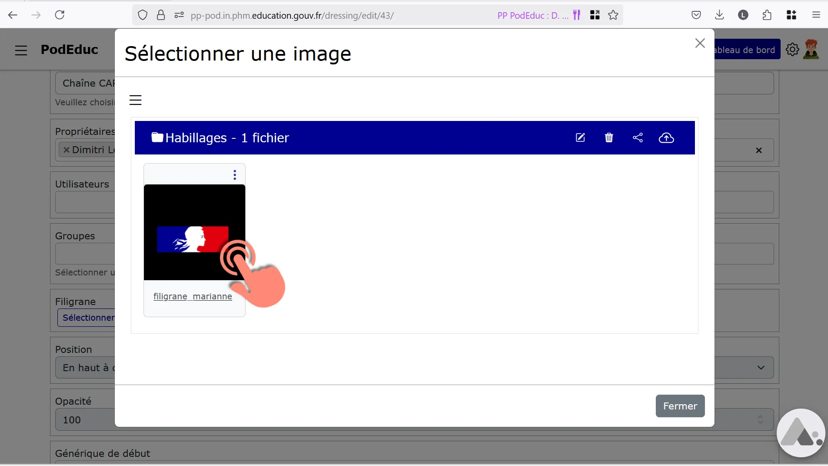828x466 pixels.
Task: Click the Fermer button
Action: [680, 406]
